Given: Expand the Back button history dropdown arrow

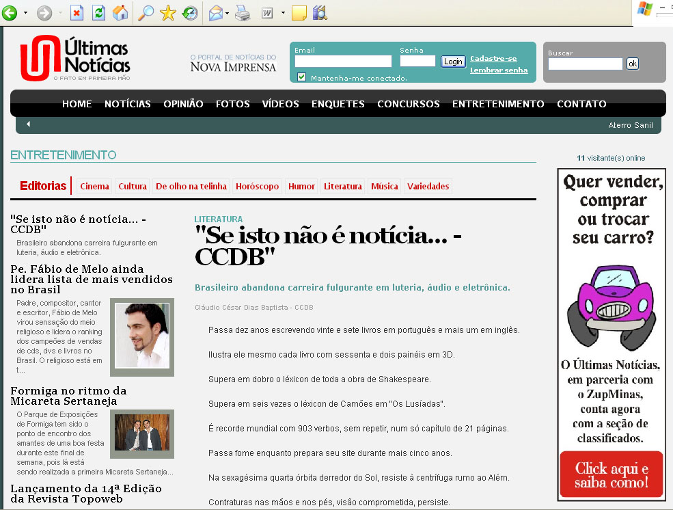Looking at the screenshot, I should click(25, 12).
